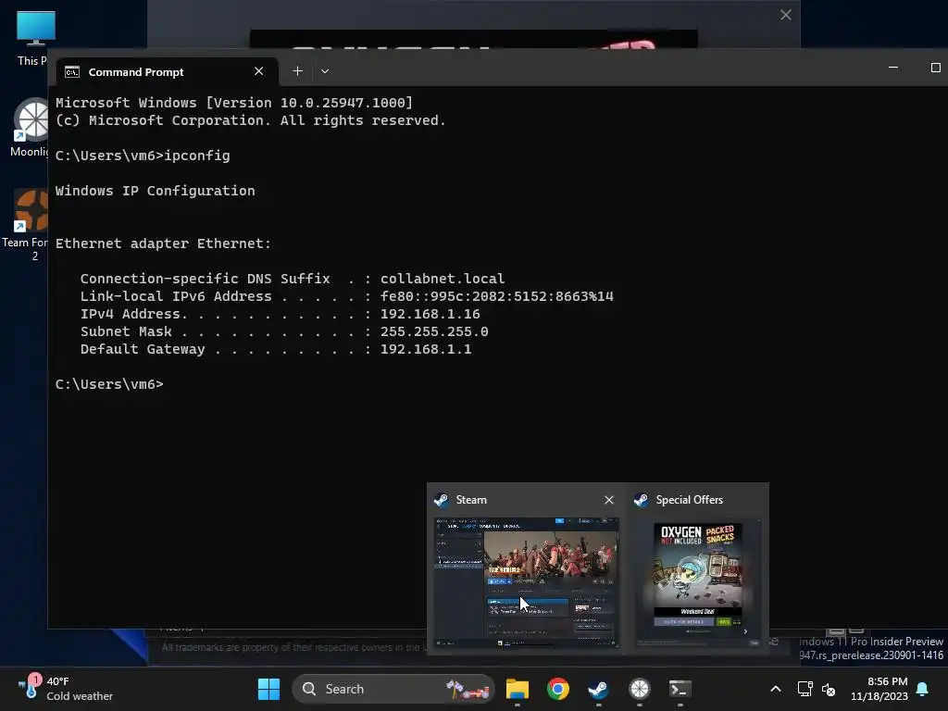Maximize the Command Prompt window

click(x=935, y=68)
